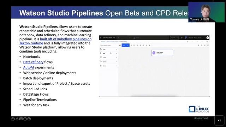Open the Upgrade button in Cloud Pak header
This screenshot has width=226, height=127.
[174, 38]
